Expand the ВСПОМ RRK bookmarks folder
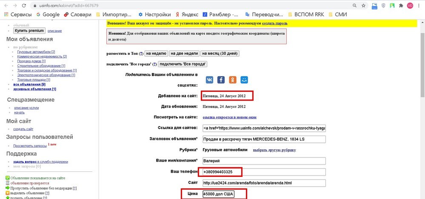 [x=306, y=14]
